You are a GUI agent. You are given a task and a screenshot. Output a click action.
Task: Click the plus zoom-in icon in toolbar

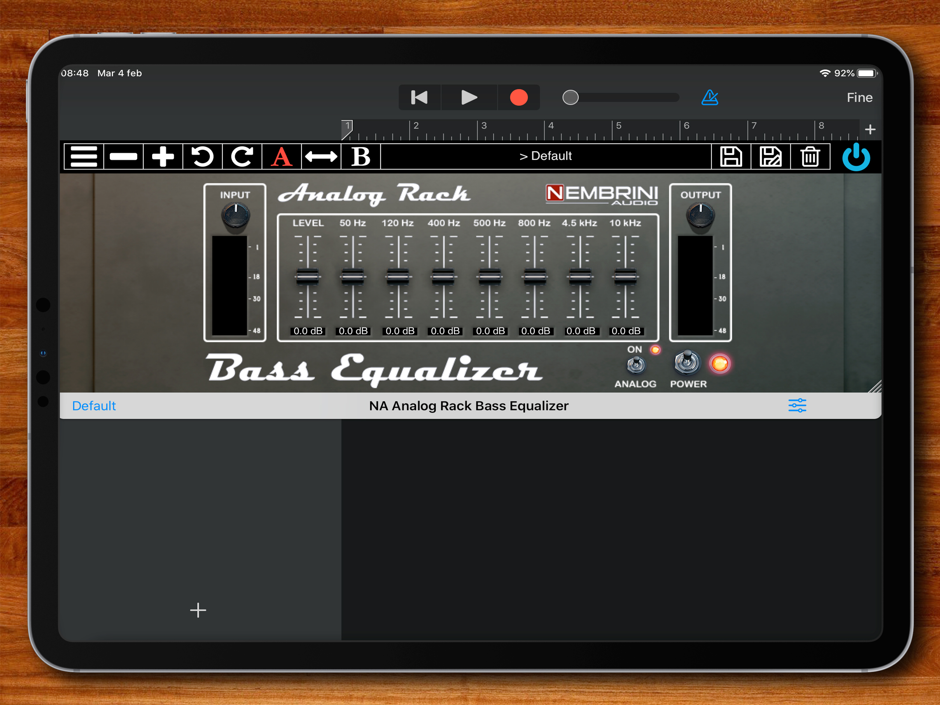click(x=163, y=157)
